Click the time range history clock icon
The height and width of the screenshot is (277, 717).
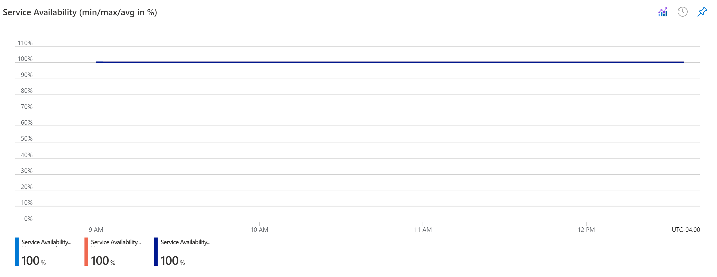[683, 12]
